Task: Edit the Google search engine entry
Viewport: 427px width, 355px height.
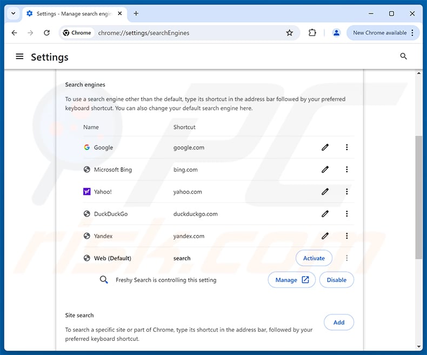Action: pyautogui.click(x=325, y=148)
